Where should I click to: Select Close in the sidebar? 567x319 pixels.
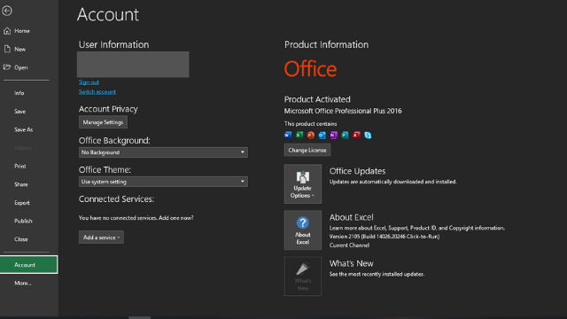[x=21, y=239]
